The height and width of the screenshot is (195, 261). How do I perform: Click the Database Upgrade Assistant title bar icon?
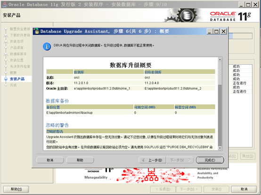36,31
